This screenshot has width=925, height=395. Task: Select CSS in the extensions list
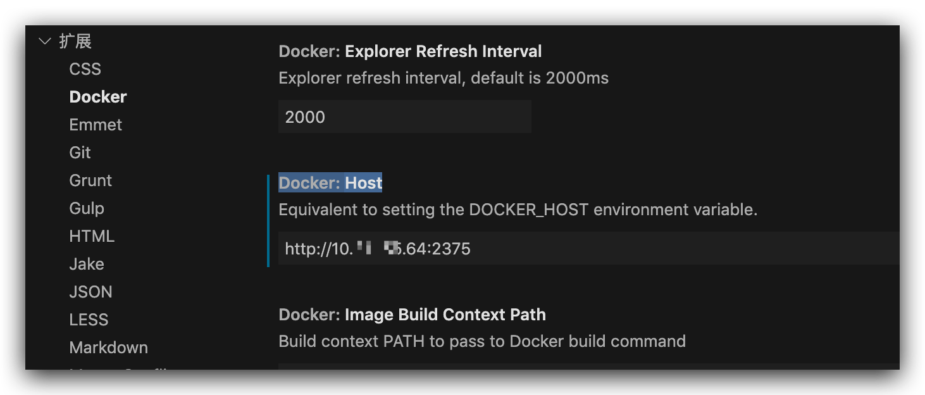point(85,69)
